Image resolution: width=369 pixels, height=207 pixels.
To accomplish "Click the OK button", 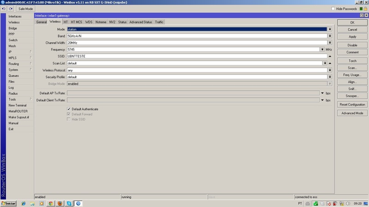I will tap(352, 23).
